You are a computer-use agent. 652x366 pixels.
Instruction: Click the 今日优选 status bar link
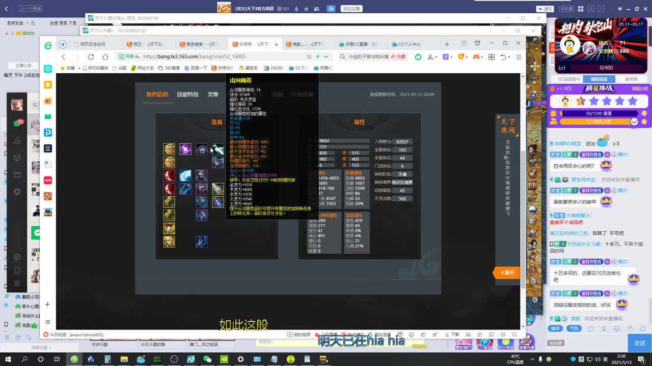55,334
